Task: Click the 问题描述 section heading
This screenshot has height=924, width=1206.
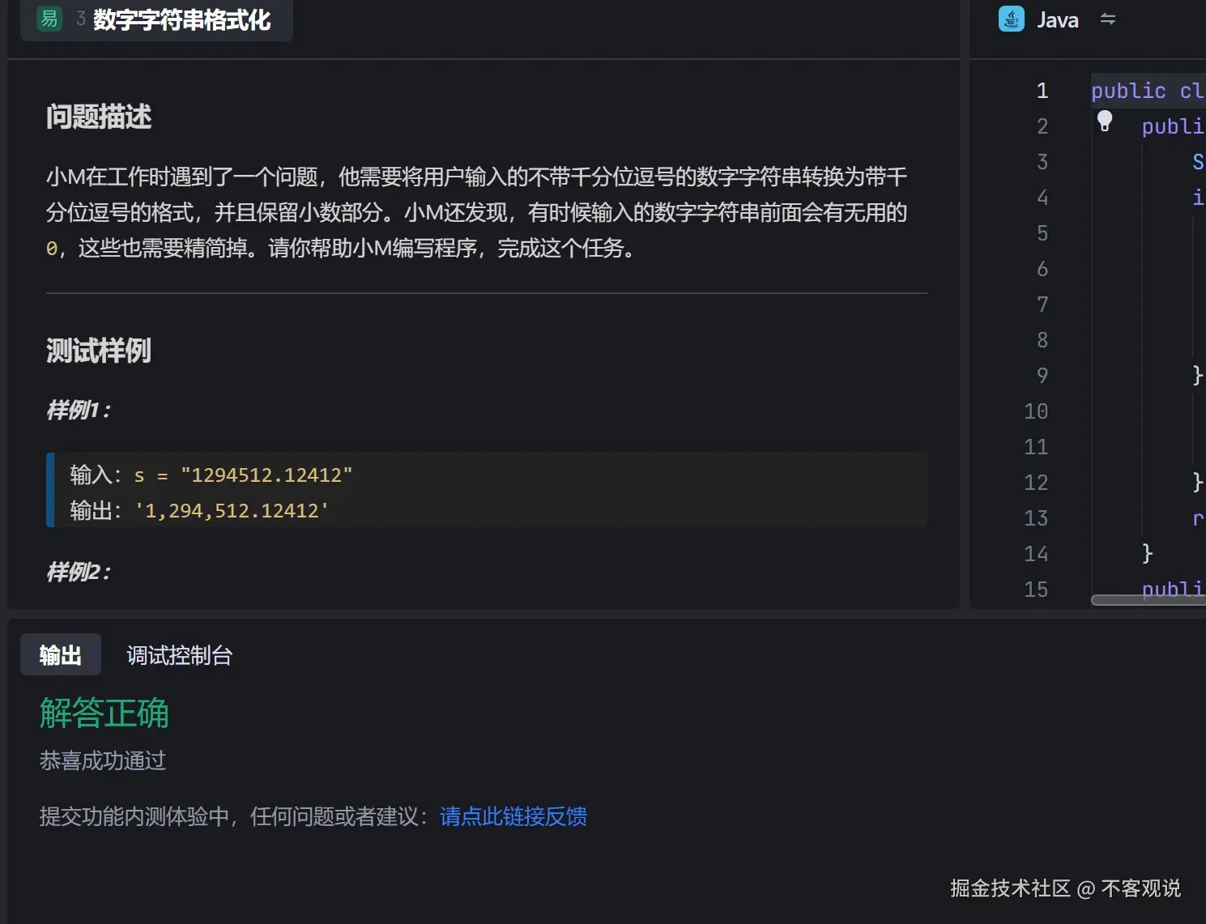Action: 98,117
